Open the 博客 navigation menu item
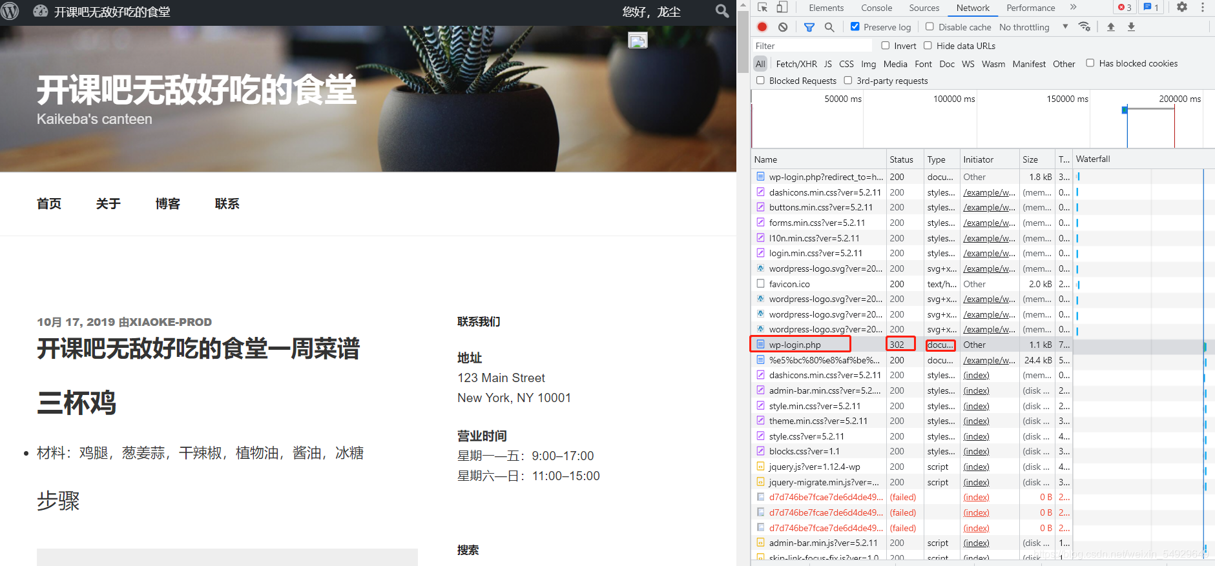Screen dimensions: 1215x566 pyautogui.click(x=168, y=203)
